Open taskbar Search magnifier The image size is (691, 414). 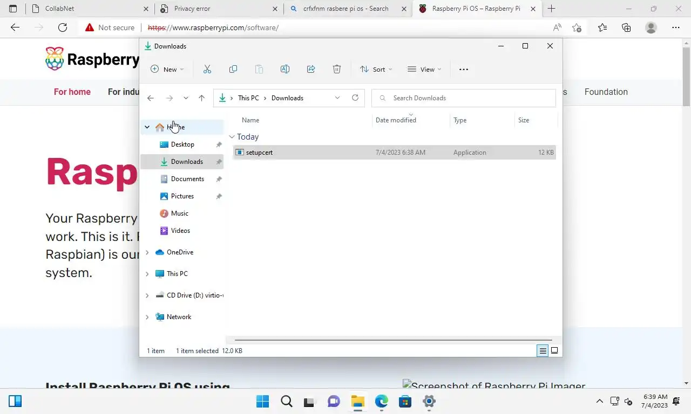point(287,401)
